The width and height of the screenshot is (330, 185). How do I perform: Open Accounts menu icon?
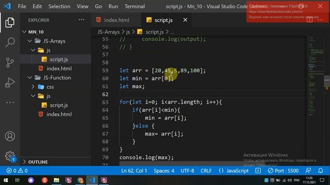point(10,136)
